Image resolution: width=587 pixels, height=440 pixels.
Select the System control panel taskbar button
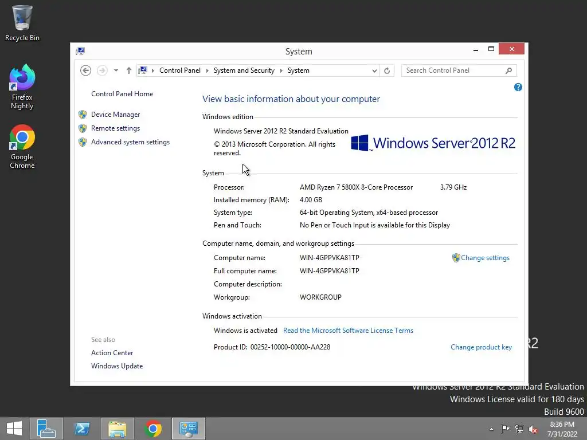[188, 429]
